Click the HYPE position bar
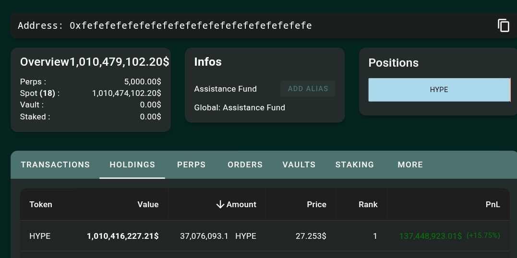 coord(439,90)
